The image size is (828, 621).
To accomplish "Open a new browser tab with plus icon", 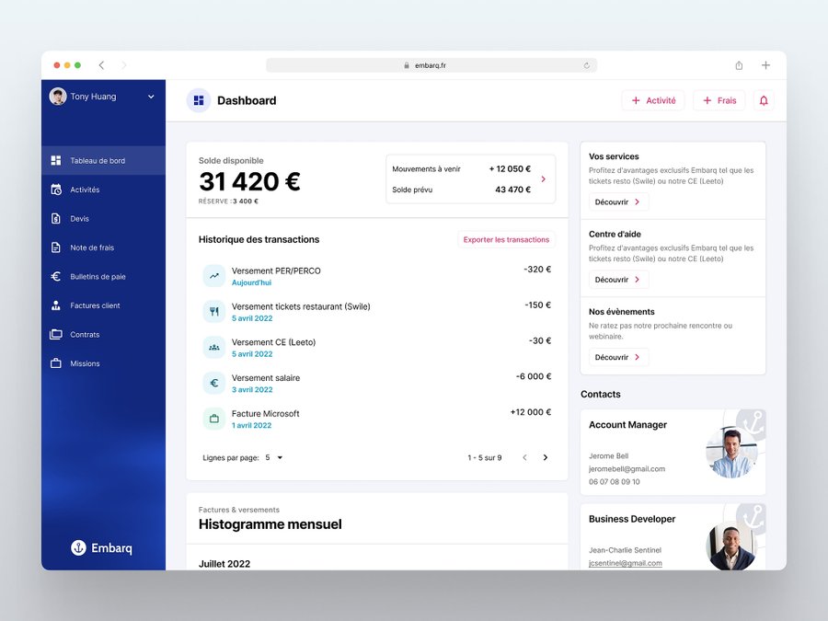I will [x=765, y=65].
